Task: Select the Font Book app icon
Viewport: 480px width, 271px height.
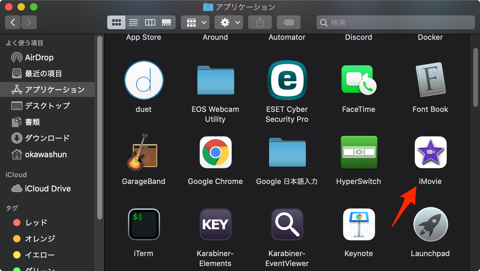Action: (x=430, y=80)
